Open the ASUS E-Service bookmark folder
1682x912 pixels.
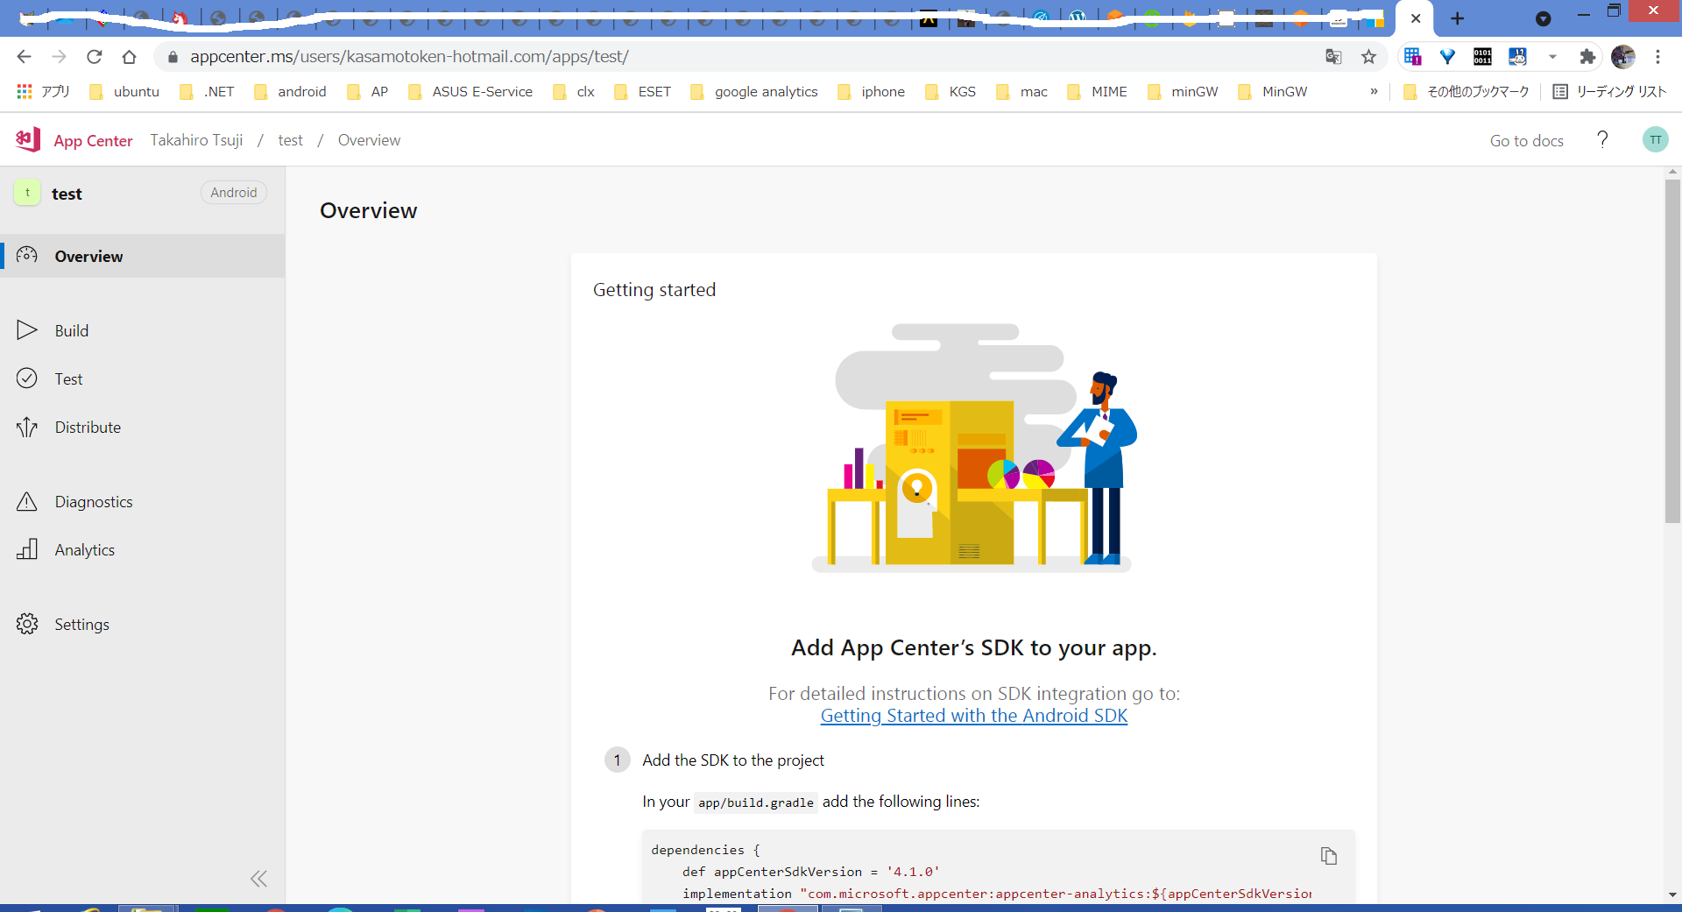click(x=470, y=91)
